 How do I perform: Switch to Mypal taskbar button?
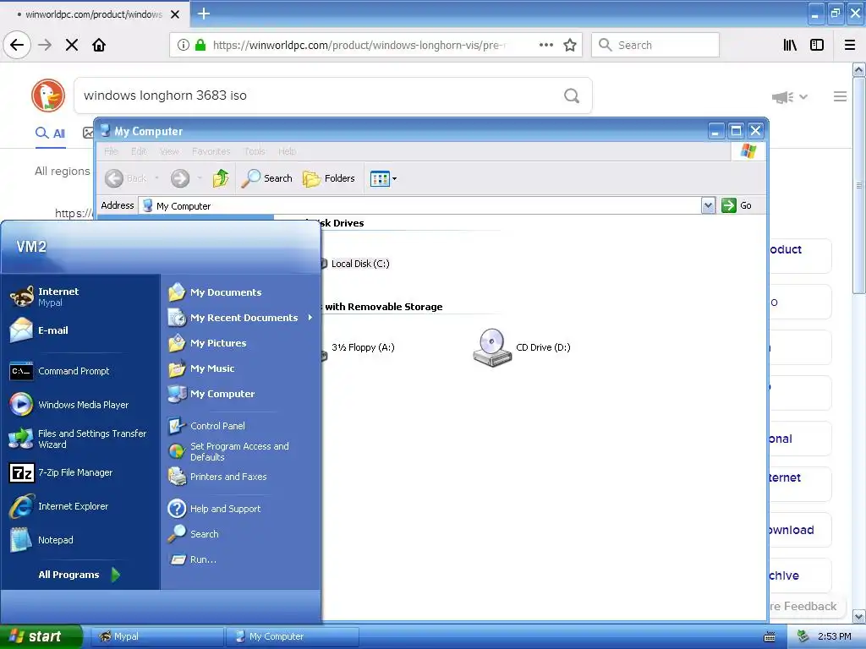pyautogui.click(x=156, y=636)
